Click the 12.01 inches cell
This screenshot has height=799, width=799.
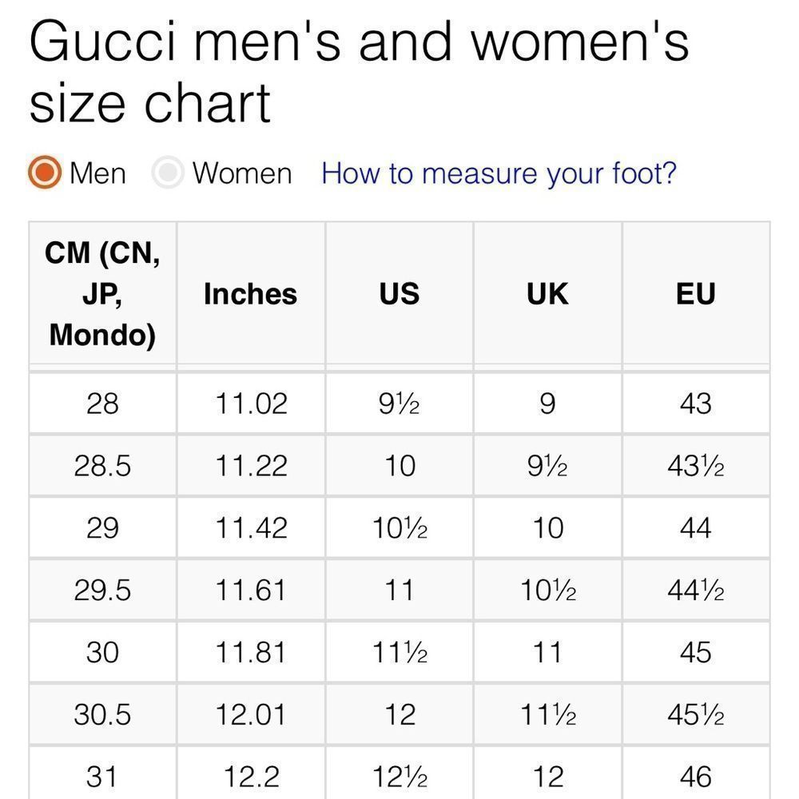(x=250, y=714)
